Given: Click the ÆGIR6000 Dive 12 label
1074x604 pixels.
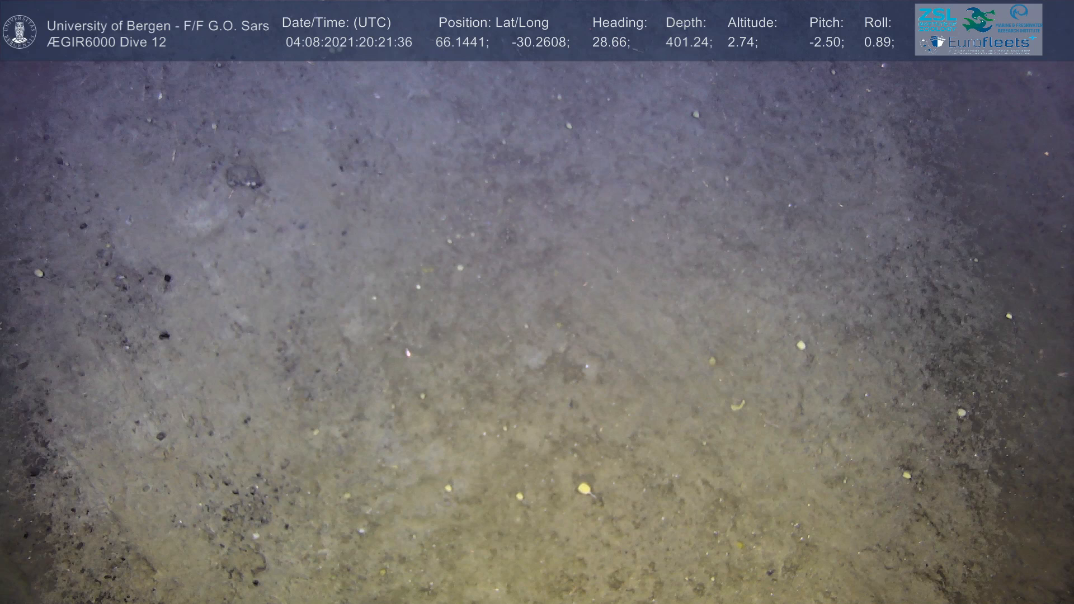Looking at the screenshot, I should (x=106, y=43).
